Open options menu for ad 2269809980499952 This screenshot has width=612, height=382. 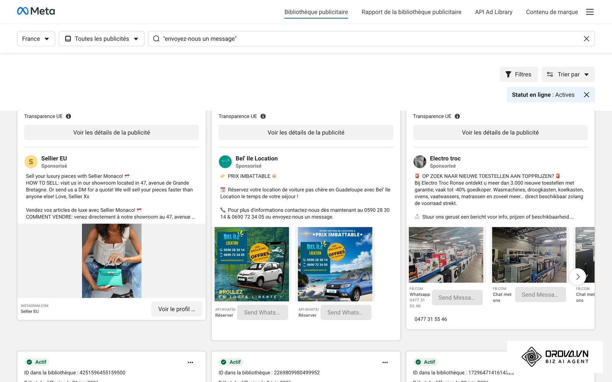pyautogui.click(x=385, y=362)
